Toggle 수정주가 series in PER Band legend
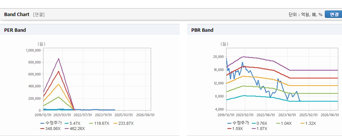342x136 pixels. coord(51,123)
